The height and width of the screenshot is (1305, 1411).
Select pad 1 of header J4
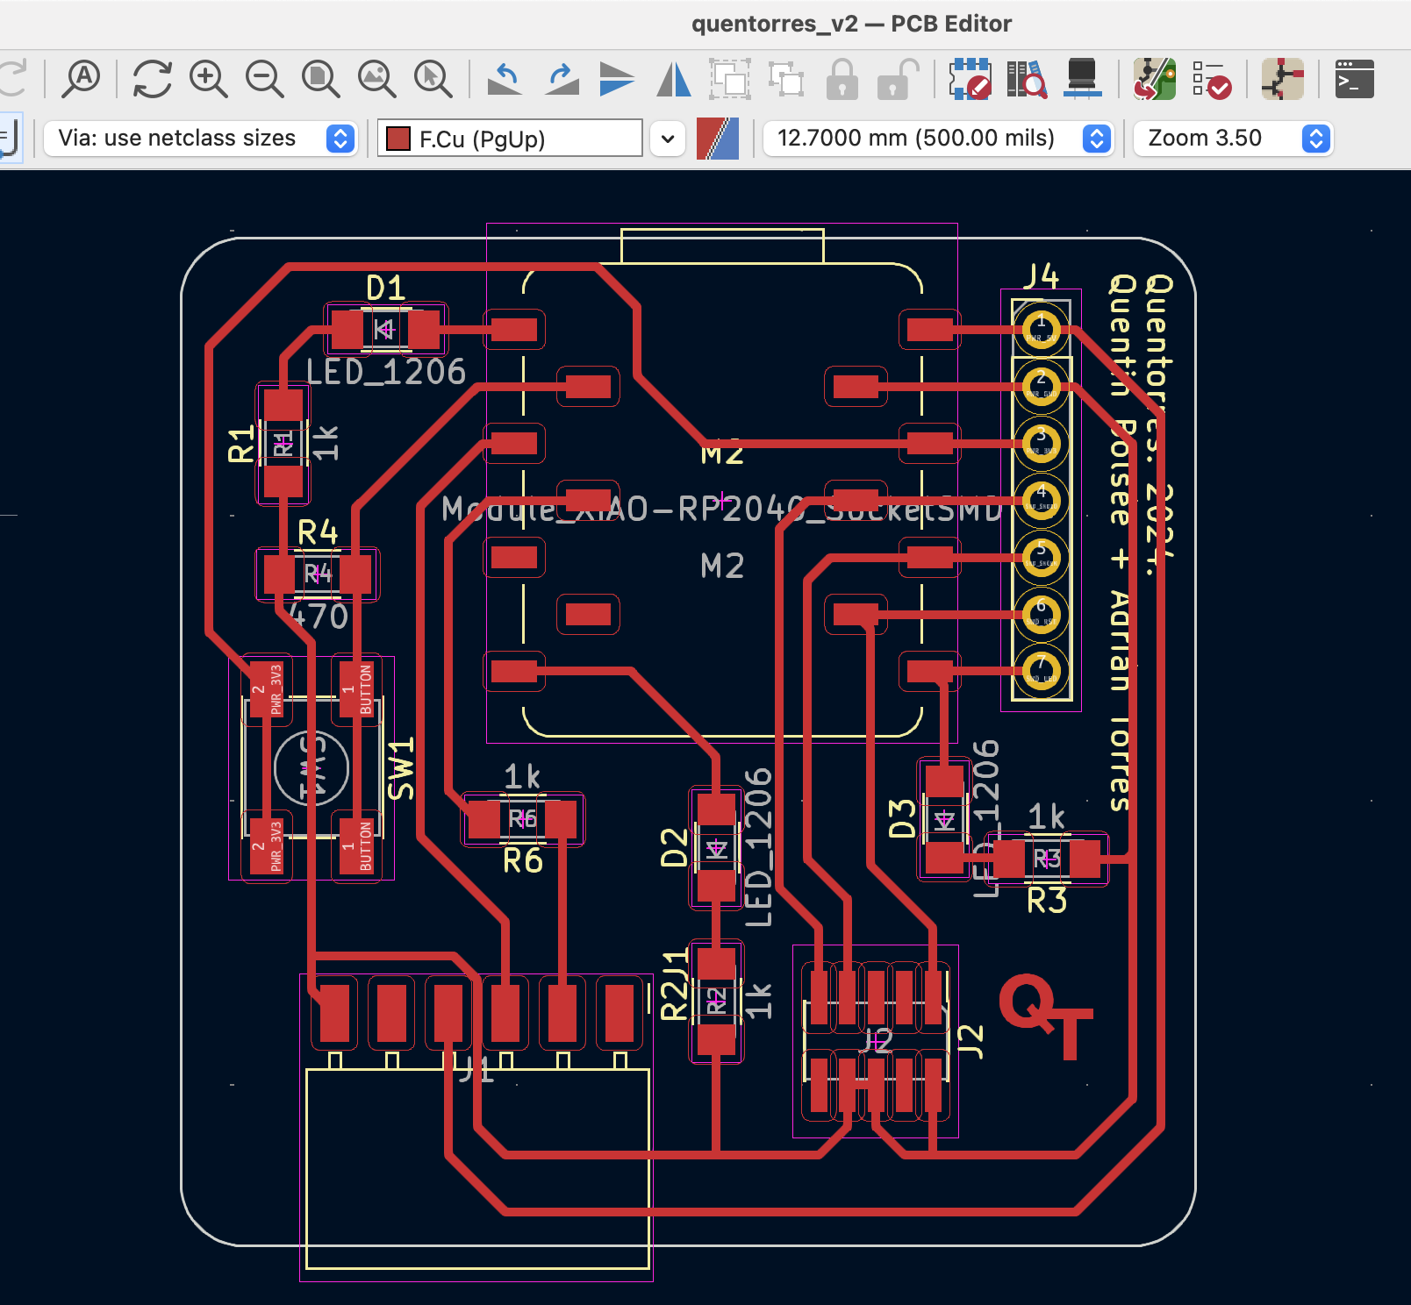[x=1042, y=330]
